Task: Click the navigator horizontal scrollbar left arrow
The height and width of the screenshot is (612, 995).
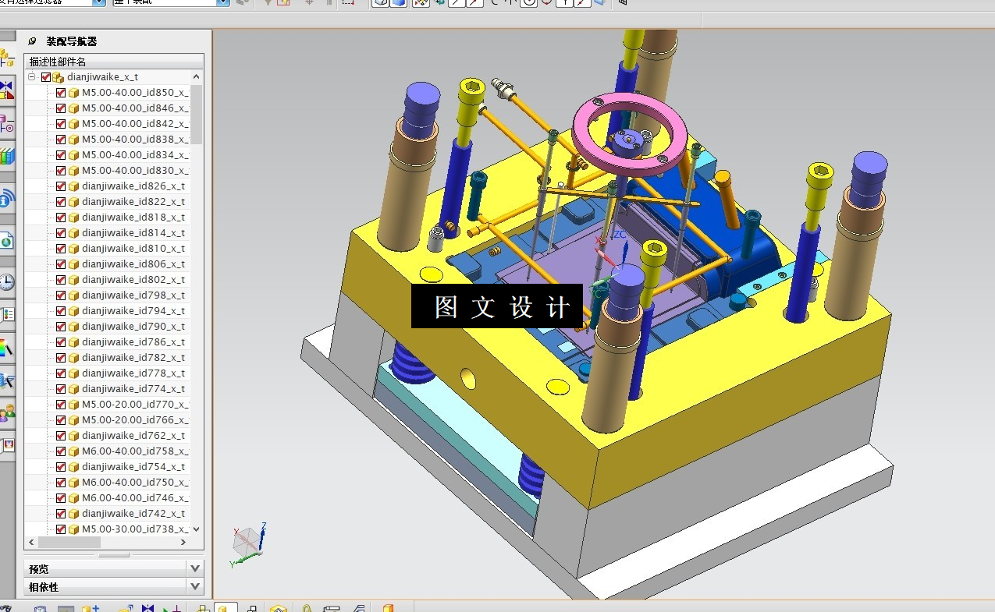Action: (31, 542)
